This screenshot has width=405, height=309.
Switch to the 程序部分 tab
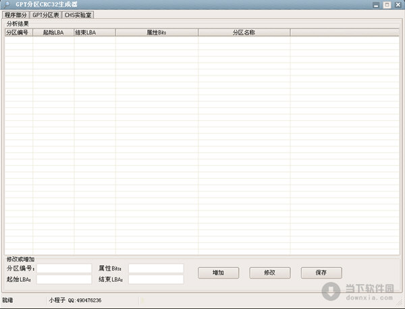pos(16,15)
